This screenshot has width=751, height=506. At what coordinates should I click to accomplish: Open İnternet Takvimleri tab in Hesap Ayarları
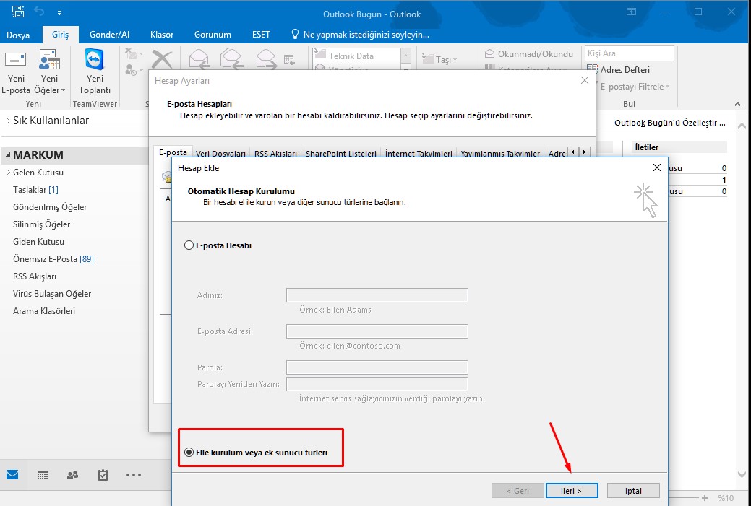coord(419,153)
